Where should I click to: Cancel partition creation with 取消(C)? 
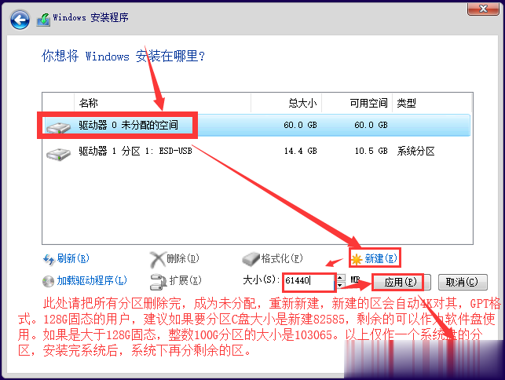[463, 282]
